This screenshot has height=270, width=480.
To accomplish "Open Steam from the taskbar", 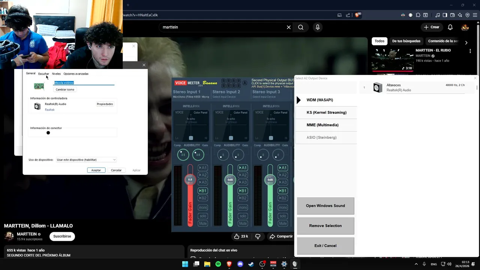I will 251,264.
